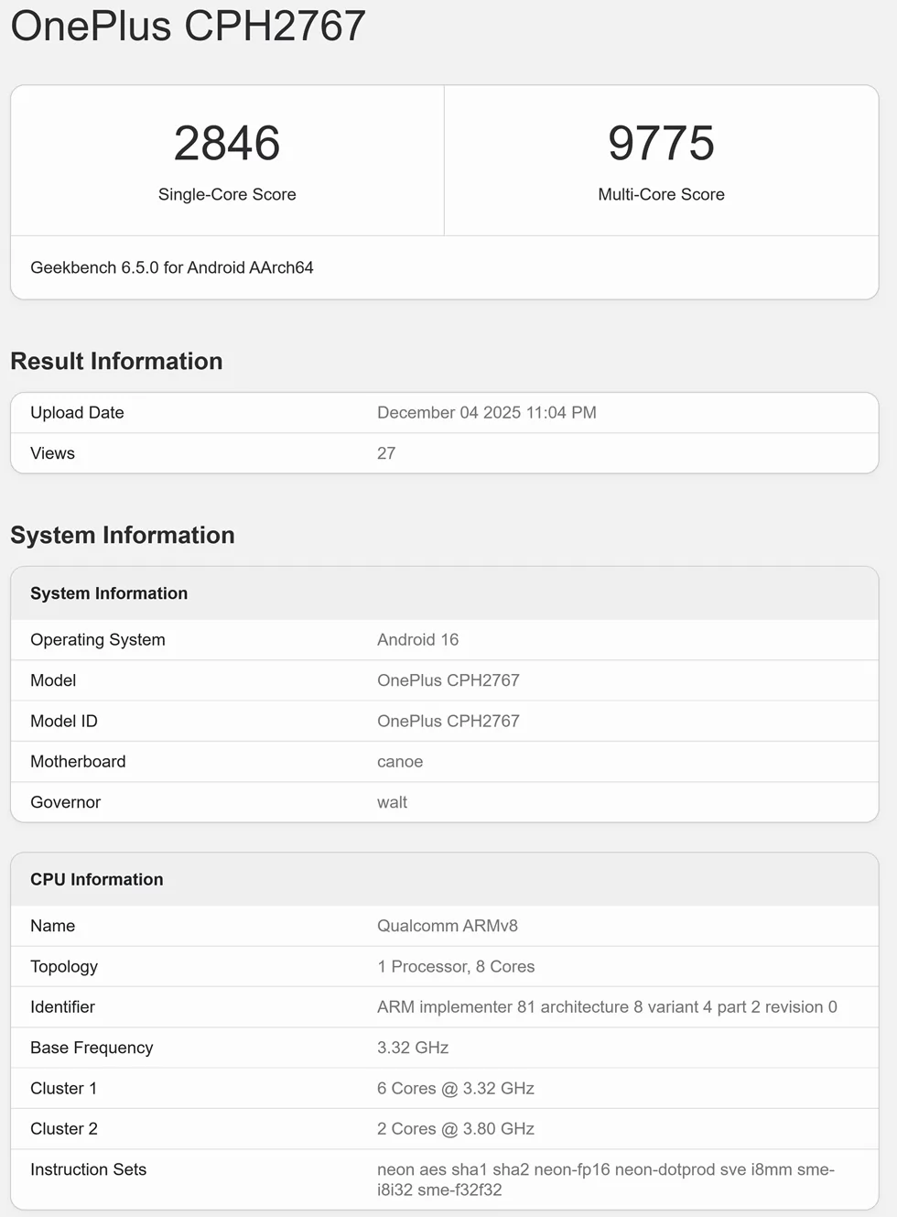Click Geekbench 6.5.0 for Android AArch64 text
Image resolution: width=897 pixels, height=1217 pixels.
click(x=172, y=267)
